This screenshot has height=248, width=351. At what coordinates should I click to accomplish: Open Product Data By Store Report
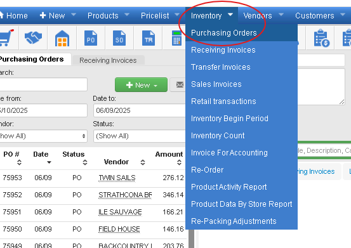[x=241, y=204]
